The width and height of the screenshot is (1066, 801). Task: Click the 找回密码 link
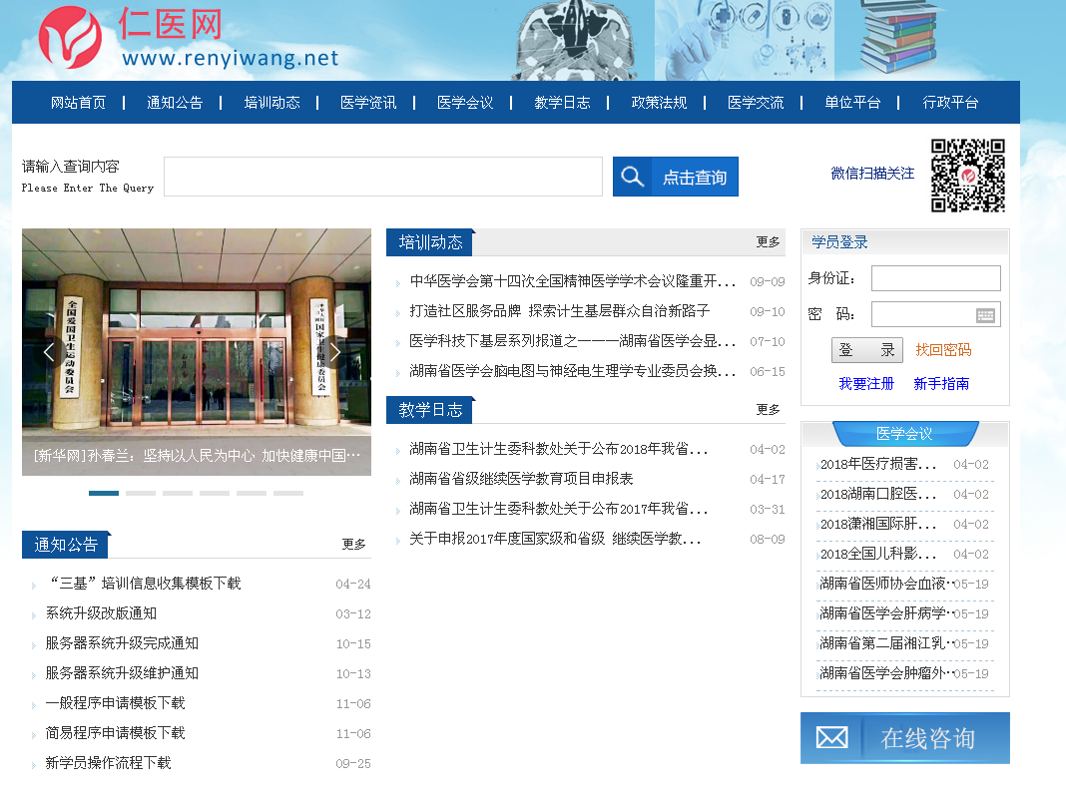[942, 350]
